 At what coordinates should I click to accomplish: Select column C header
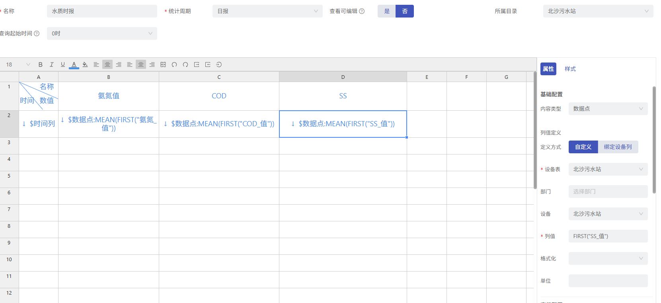[x=219, y=77]
